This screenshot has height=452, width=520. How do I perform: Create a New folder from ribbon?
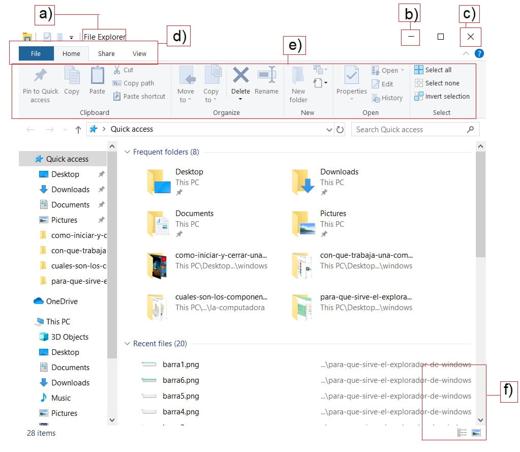(298, 84)
